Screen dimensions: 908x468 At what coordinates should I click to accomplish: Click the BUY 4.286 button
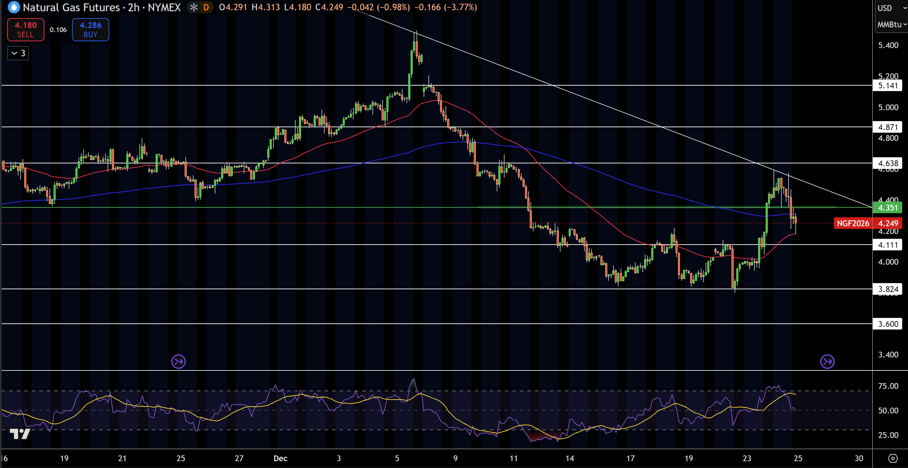click(x=90, y=30)
